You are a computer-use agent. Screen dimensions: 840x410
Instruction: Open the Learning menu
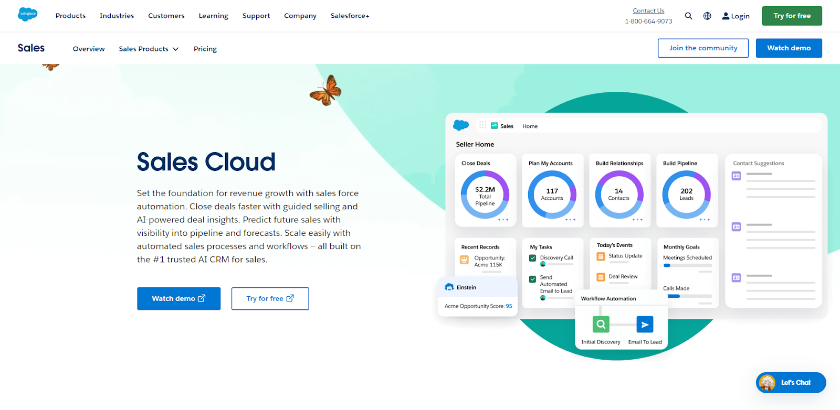(x=213, y=16)
